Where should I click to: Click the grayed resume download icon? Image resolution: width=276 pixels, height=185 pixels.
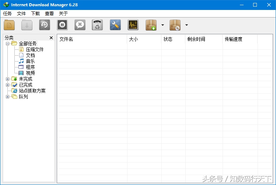click(x=27, y=25)
